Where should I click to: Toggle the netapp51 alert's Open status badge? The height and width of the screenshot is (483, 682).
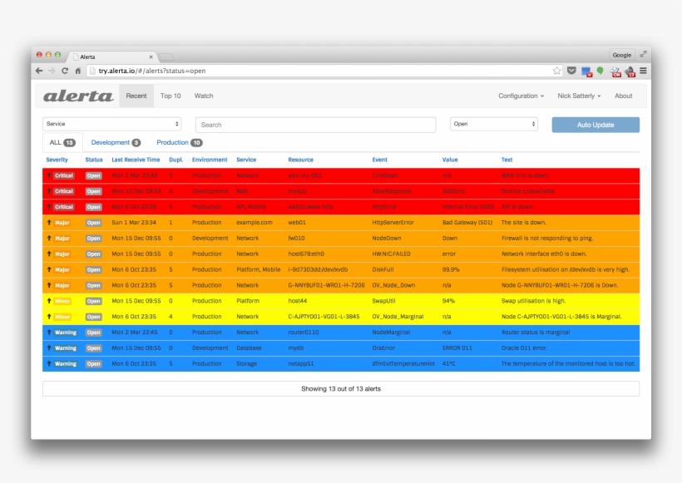(x=94, y=363)
